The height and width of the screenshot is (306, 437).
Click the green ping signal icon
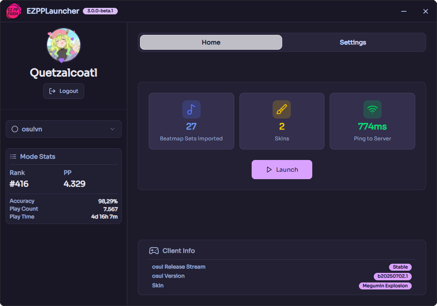[372, 109]
